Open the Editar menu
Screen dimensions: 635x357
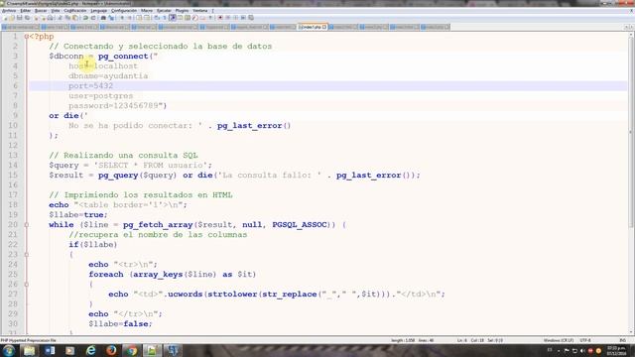click(25, 11)
